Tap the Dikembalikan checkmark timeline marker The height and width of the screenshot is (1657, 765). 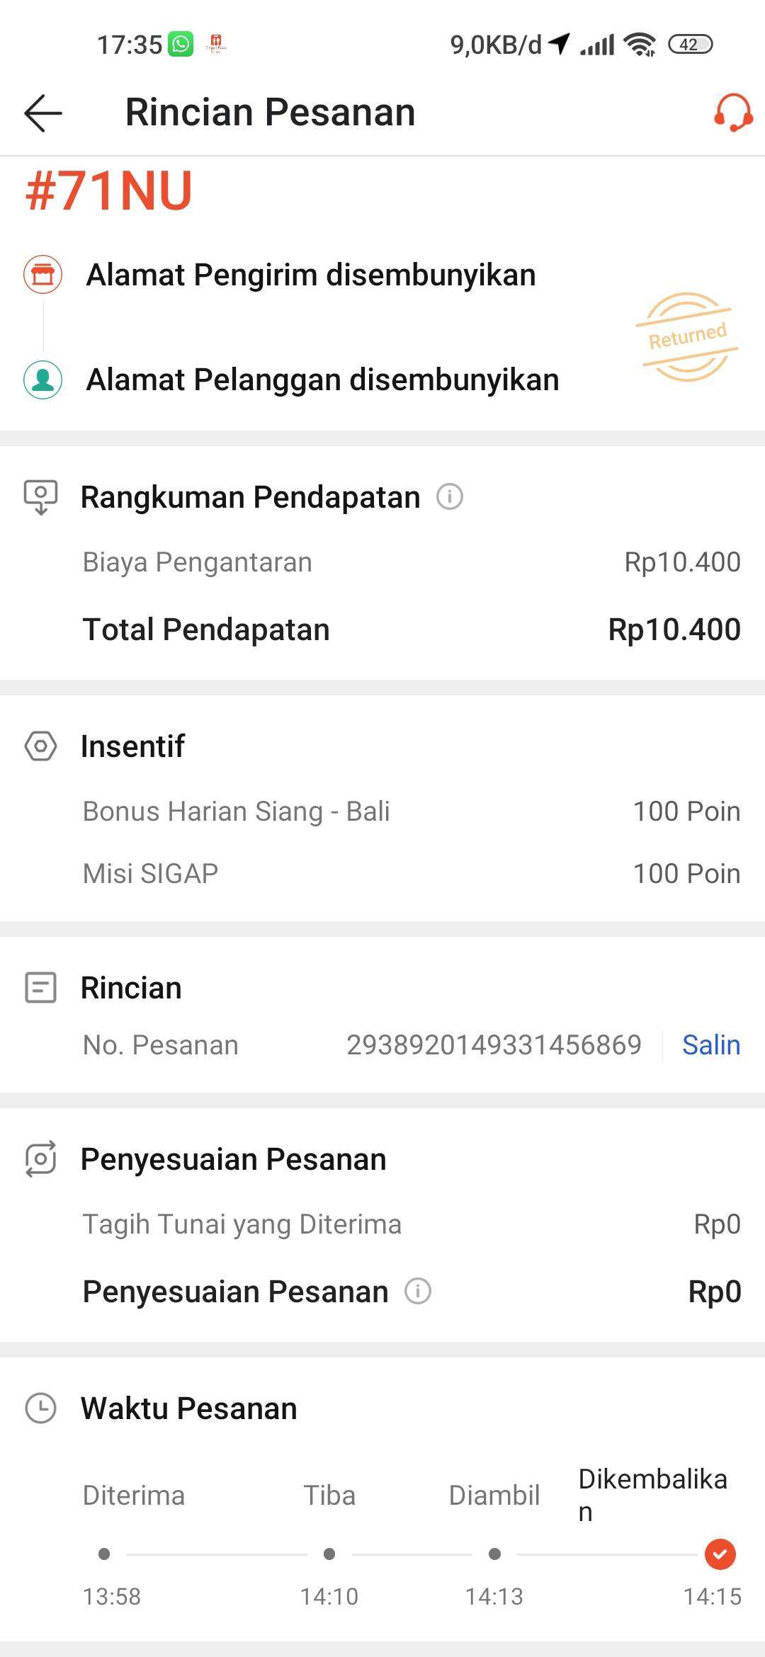click(x=720, y=1554)
